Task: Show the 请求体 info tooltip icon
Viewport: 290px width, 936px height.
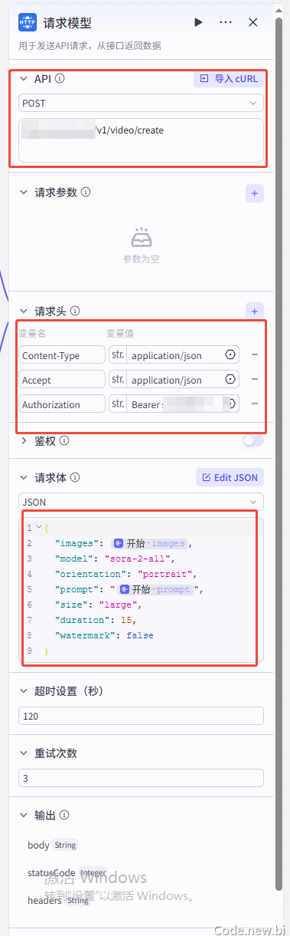Action: click(x=75, y=477)
